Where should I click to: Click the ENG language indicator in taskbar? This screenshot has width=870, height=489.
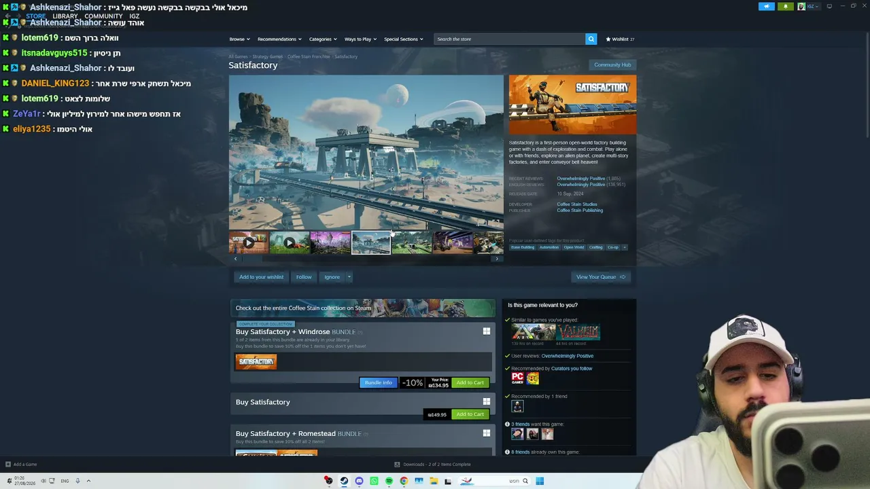(65, 481)
